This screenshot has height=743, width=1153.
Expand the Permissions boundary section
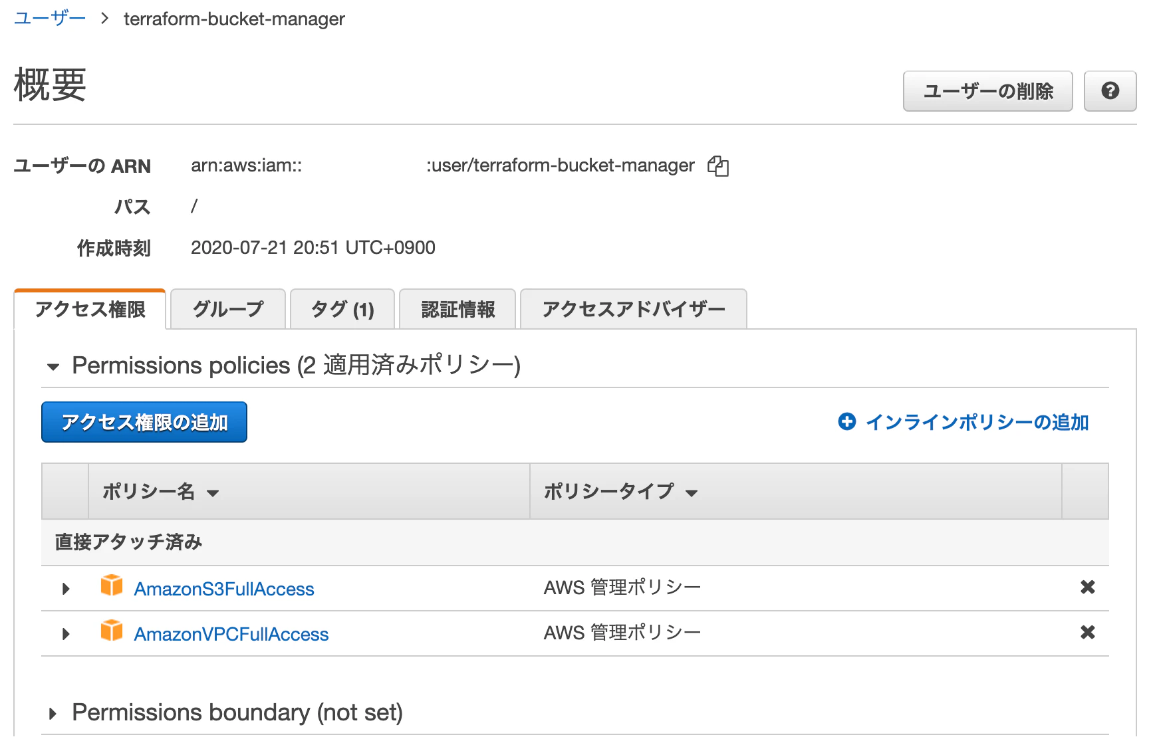coord(53,714)
